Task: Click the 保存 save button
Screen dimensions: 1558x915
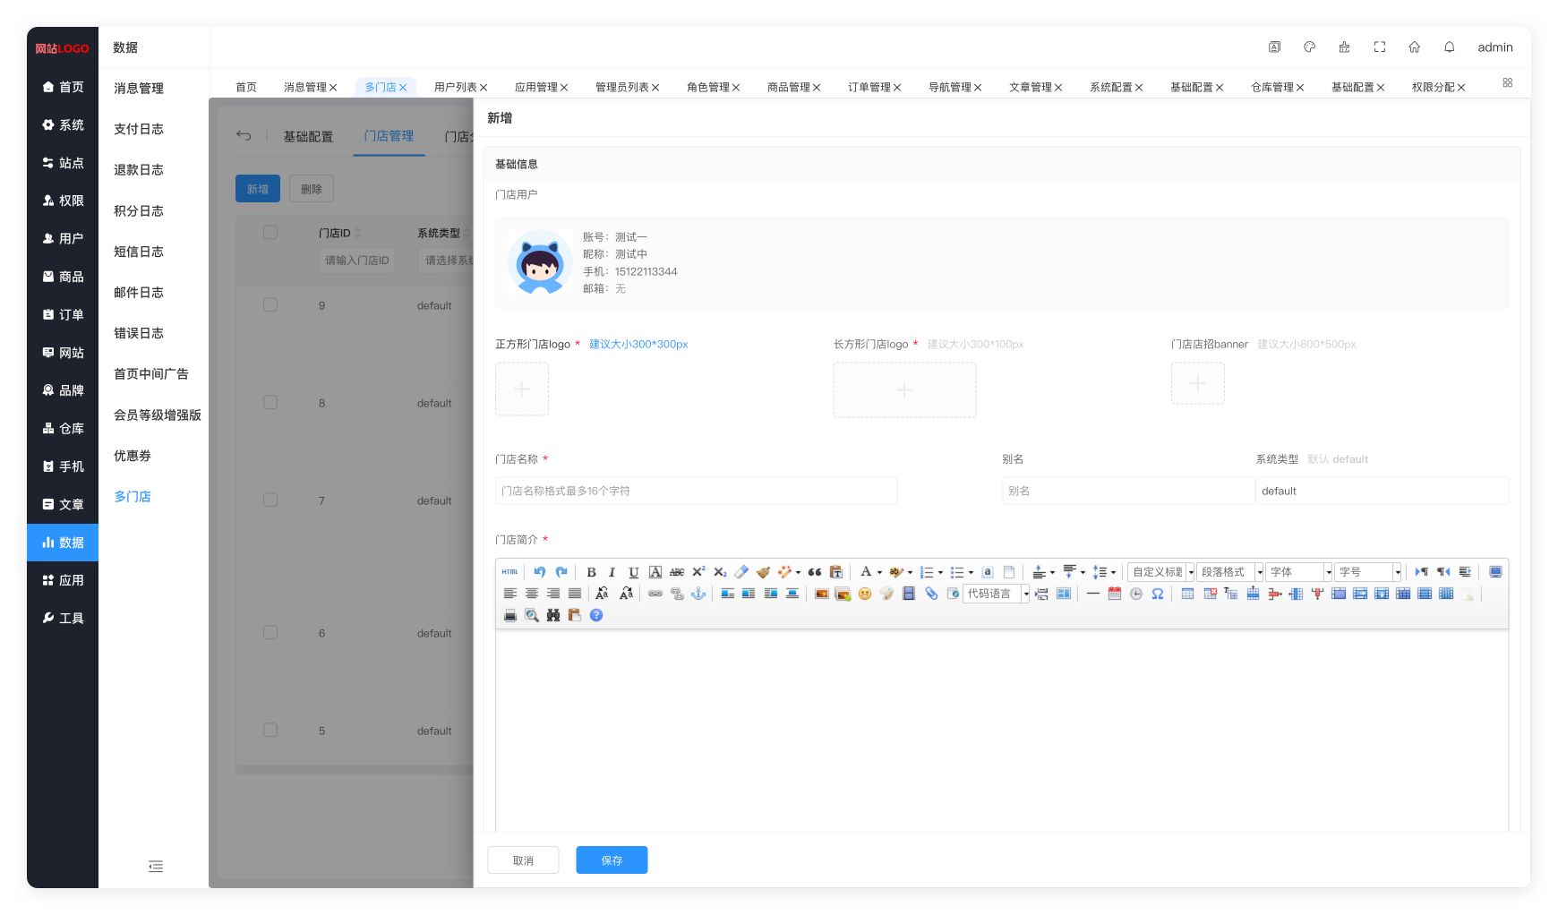Action: pyautogui.click(x=612, y=860)
